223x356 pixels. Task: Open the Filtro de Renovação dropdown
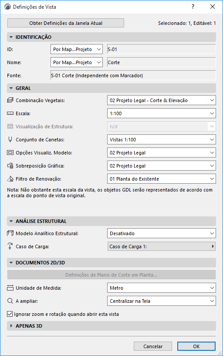[x=161, y=179]
